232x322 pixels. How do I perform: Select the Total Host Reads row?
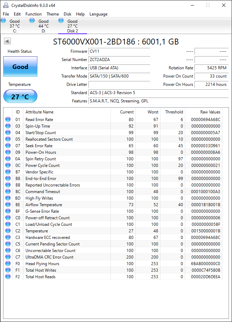click(113, 276)
